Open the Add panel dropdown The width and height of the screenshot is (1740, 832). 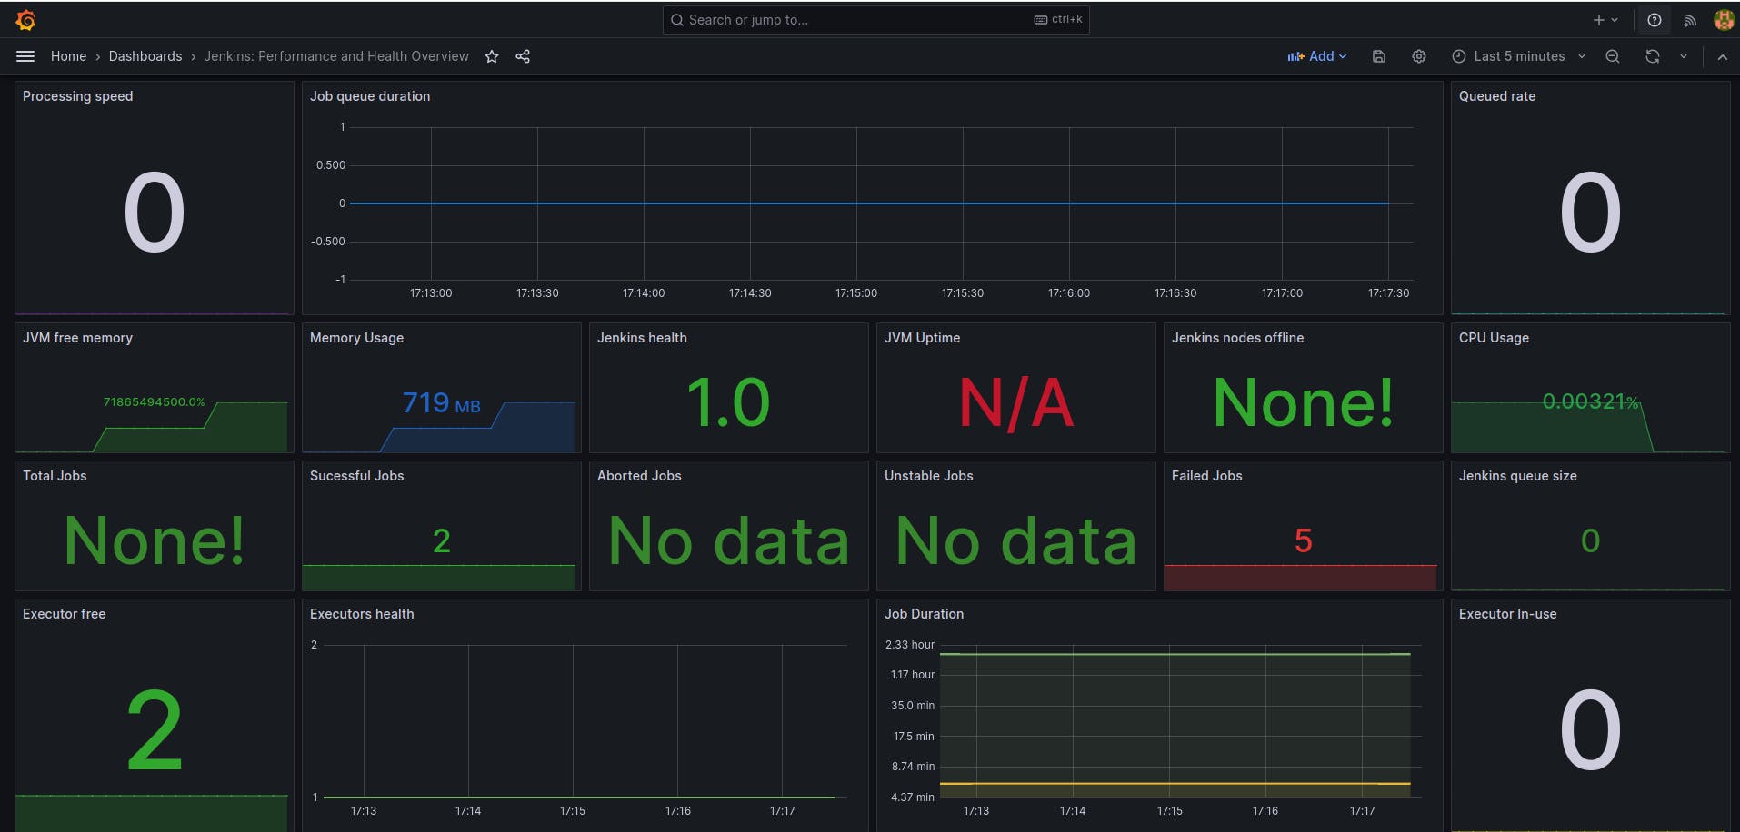click(1317, 56)
